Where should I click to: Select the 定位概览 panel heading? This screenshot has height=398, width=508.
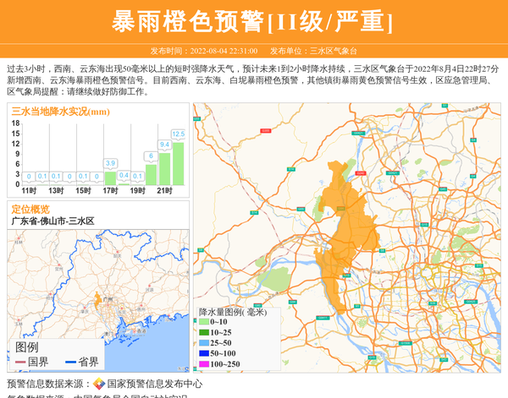[30, 209]
